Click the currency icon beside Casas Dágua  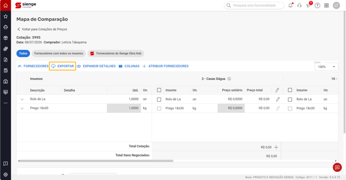229,79
